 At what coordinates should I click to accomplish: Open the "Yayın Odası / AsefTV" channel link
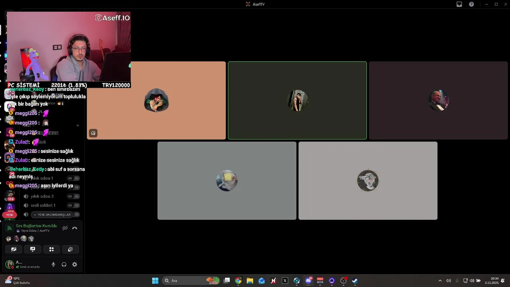(33, 231)
